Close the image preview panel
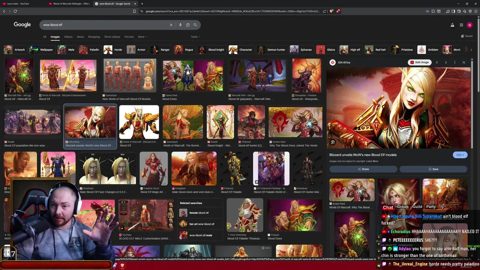The width and height of the screenshot is (480, 270). point(464,62)
